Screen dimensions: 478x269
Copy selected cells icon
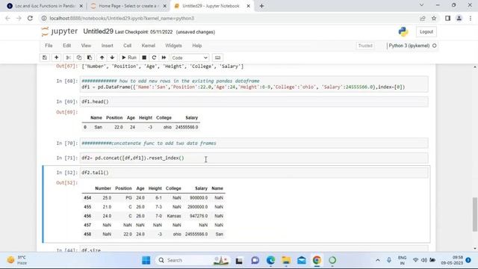pyautogui.click(x=79, y=58)
